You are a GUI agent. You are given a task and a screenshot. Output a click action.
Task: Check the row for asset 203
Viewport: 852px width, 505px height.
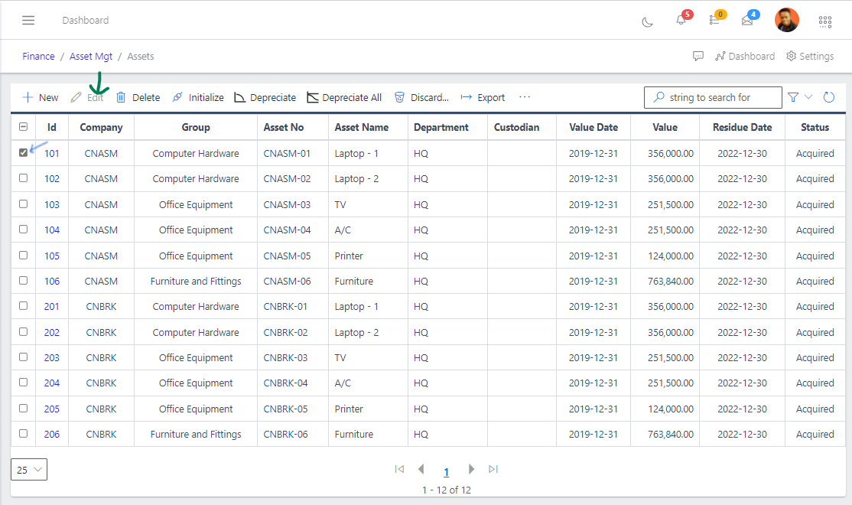pos(23,357)
